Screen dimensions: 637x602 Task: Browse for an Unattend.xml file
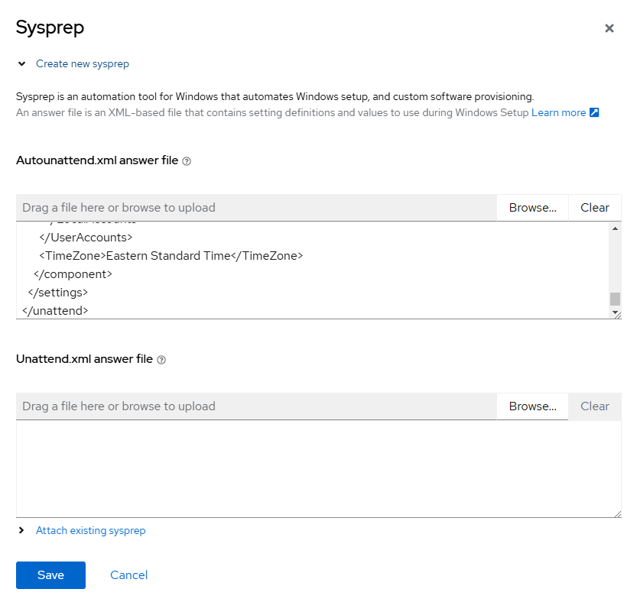click(533, 406)
